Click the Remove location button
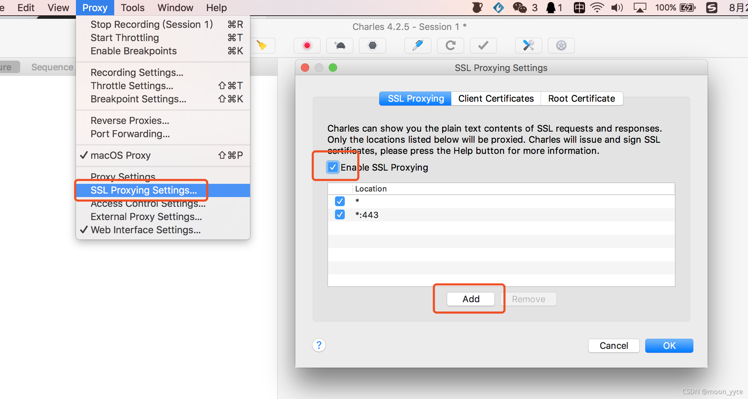 (x=529, y=299)
